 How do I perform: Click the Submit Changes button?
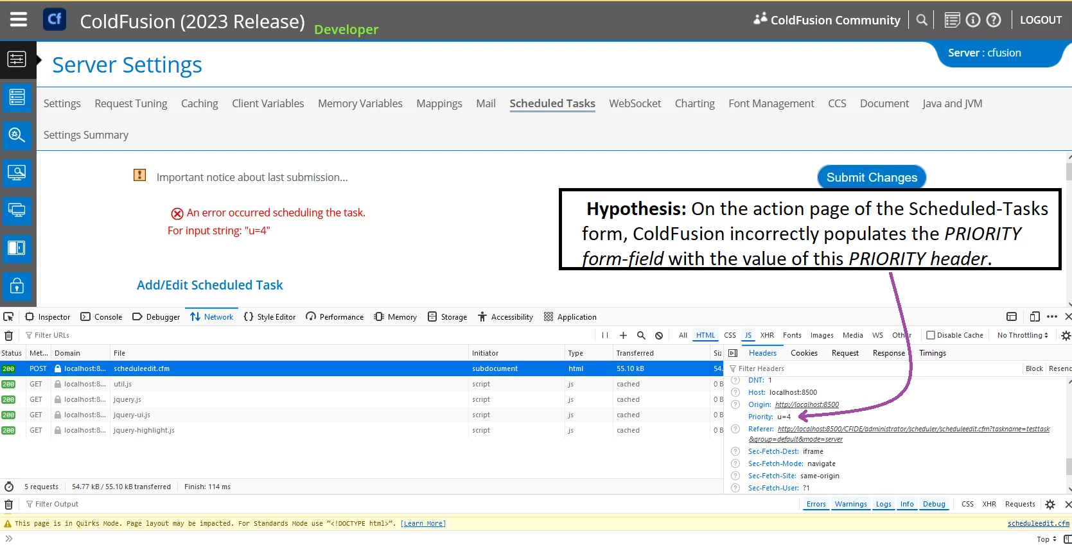pyautogui.click(x=872, y=177)
